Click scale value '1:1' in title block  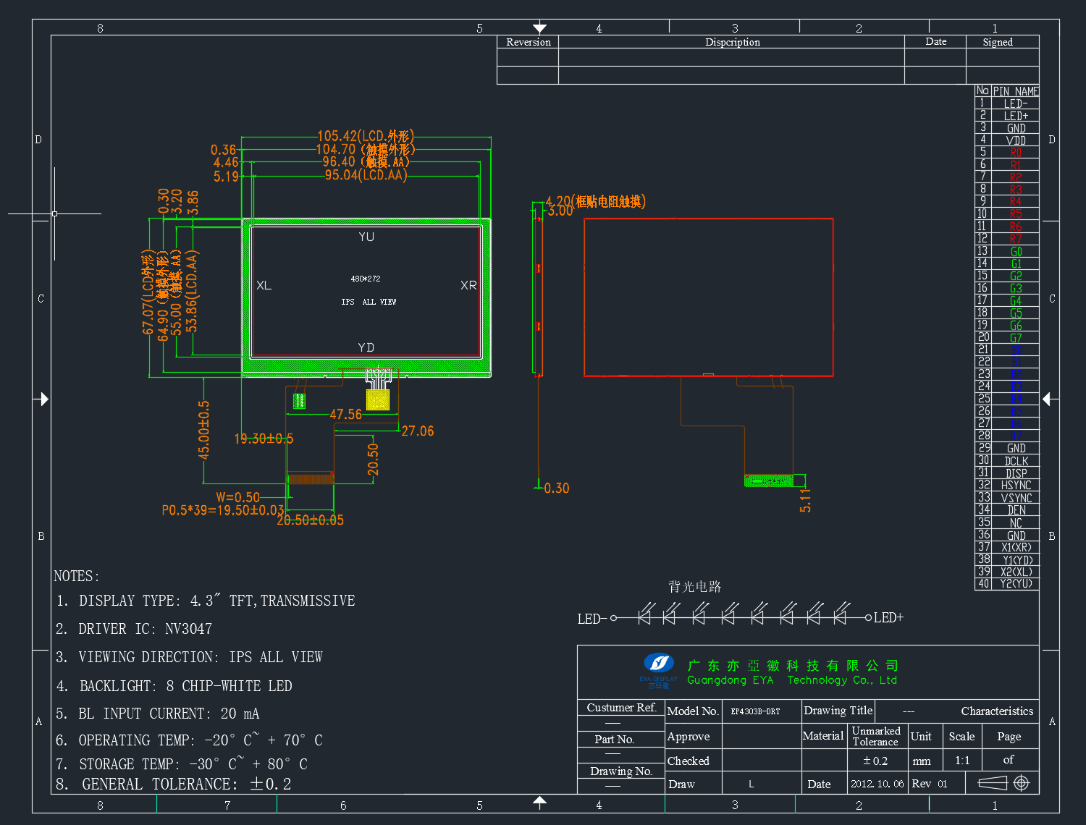(x=962, y=761)
